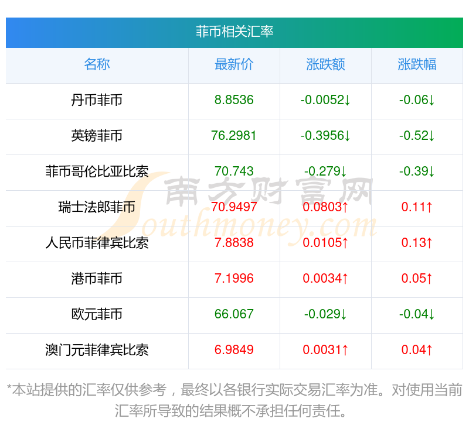Select the 名称 column header
This screenshot has height=429, width=469.
pyautogui.click(x=97, y=64)
